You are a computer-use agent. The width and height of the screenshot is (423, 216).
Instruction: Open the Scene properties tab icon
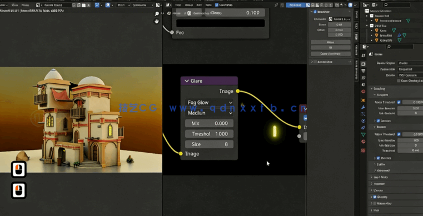[x=363, y=84]
